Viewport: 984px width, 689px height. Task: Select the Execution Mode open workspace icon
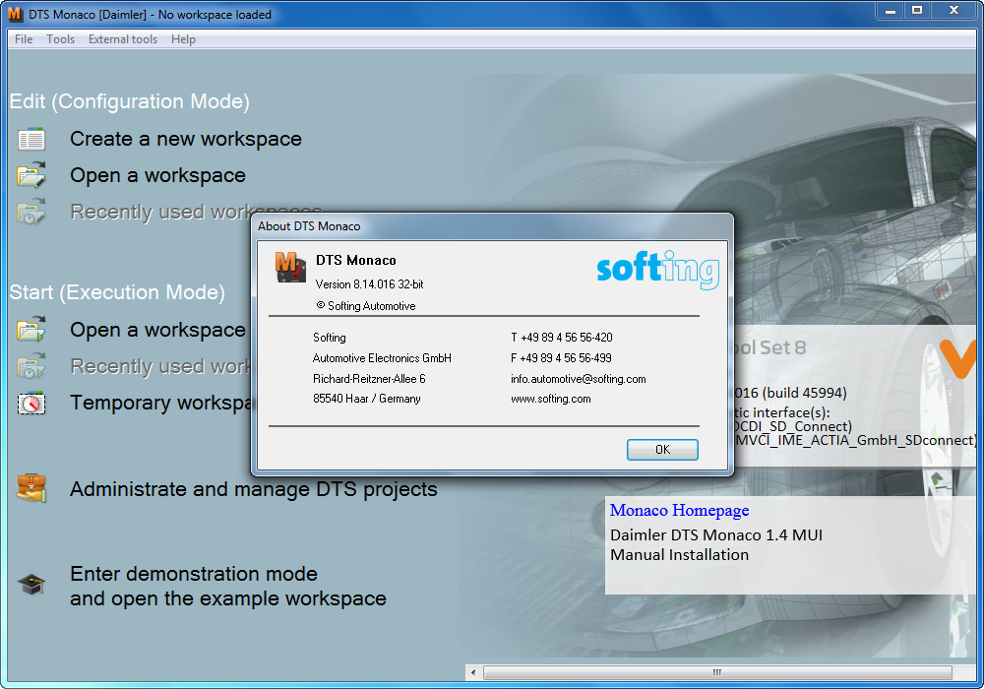pos(31,329)
